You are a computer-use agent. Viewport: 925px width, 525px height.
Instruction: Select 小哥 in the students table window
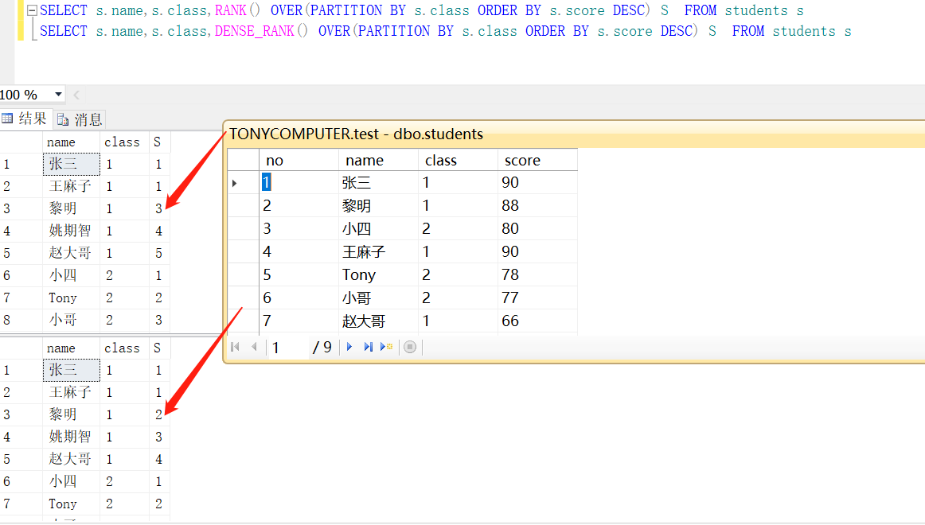(378, 297)
